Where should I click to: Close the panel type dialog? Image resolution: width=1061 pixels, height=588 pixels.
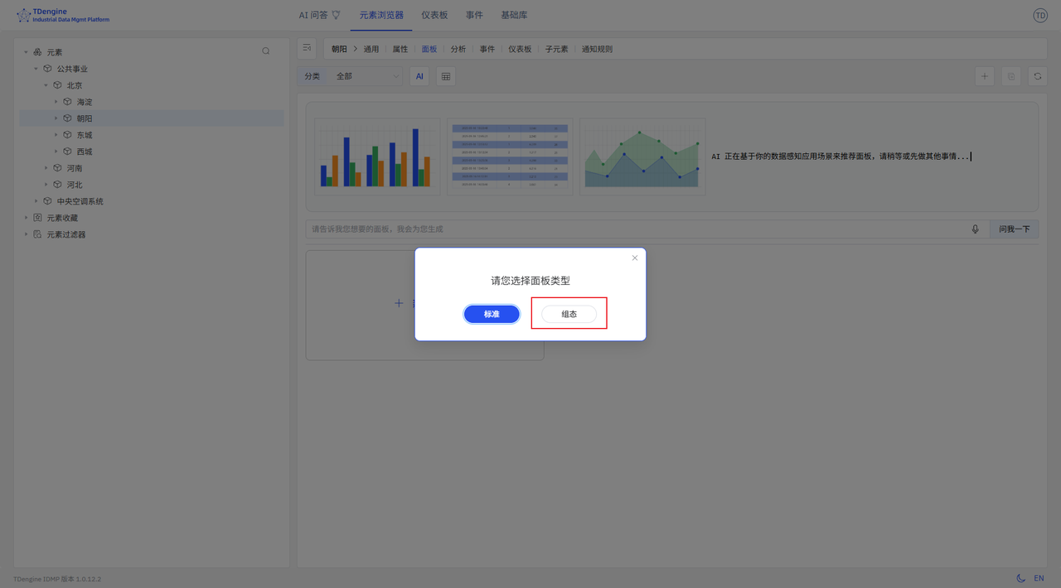635,258
